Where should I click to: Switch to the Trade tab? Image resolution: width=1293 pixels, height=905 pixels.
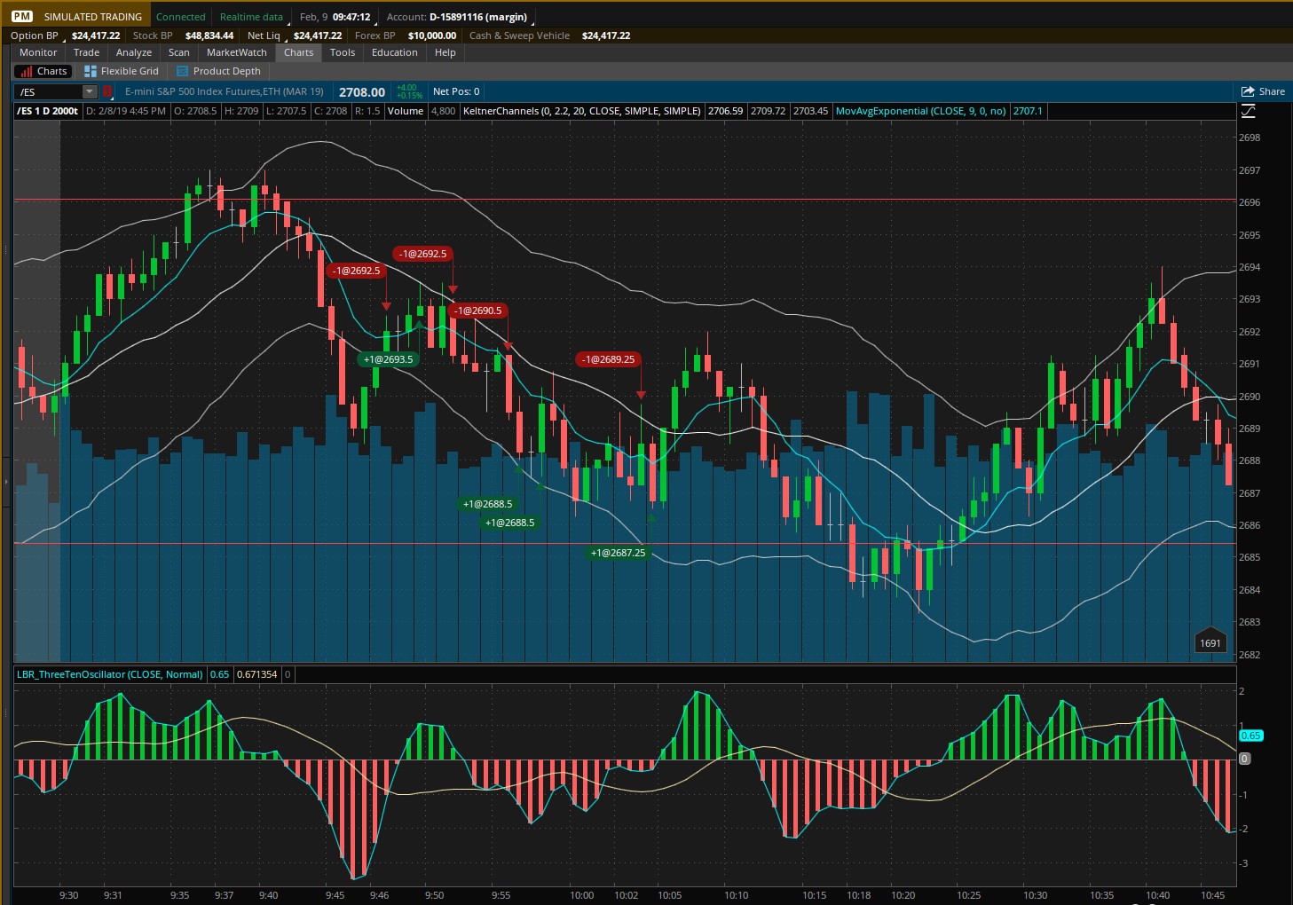point(86,52)
